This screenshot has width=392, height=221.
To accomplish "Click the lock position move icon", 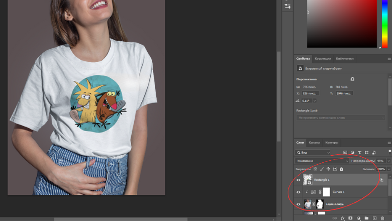I will click(328, 169).
